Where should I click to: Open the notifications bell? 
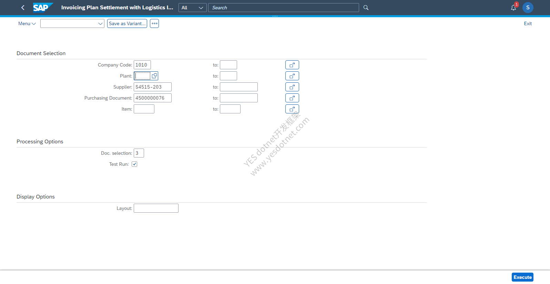[513, 8]
